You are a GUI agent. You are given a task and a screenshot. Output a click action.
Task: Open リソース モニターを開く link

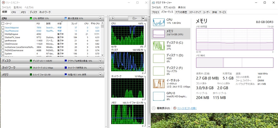tap(187, 108)
